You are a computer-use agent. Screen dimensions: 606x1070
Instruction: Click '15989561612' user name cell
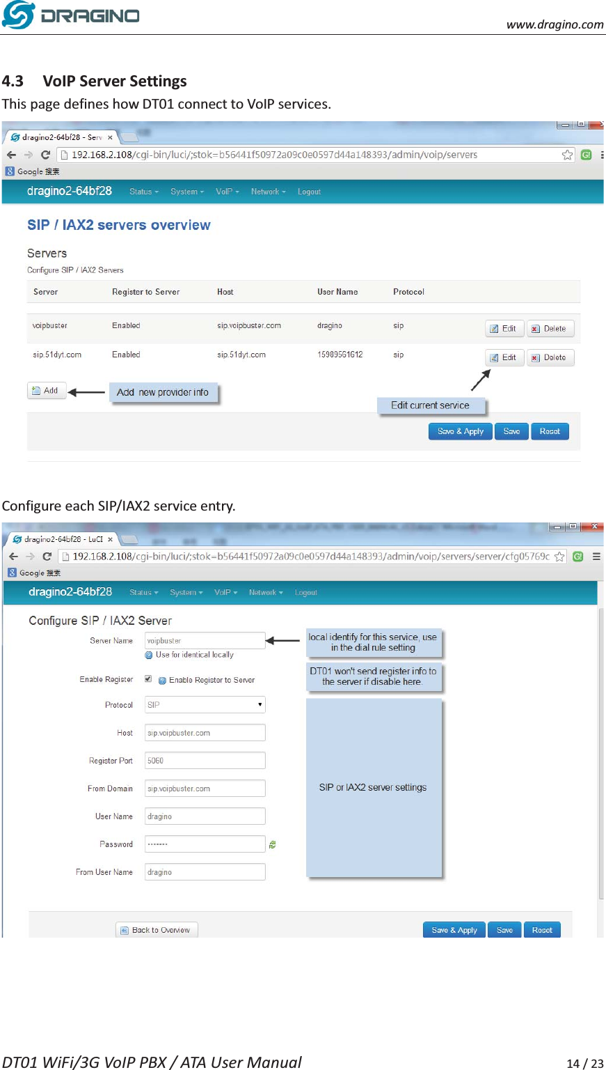click(340, 355)
